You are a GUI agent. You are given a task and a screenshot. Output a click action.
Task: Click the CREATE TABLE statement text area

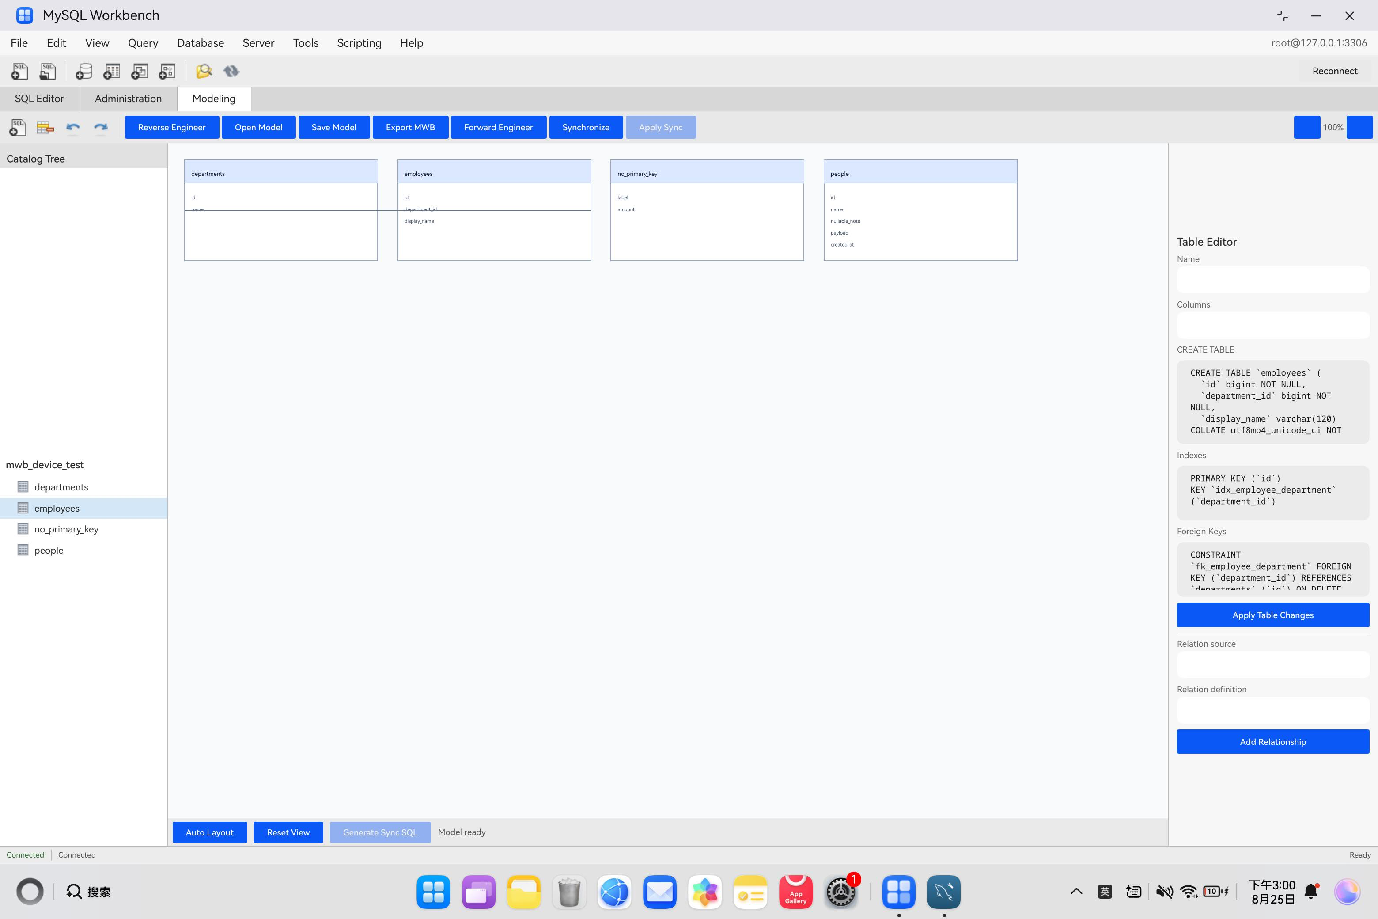[x=1272, y=402]
